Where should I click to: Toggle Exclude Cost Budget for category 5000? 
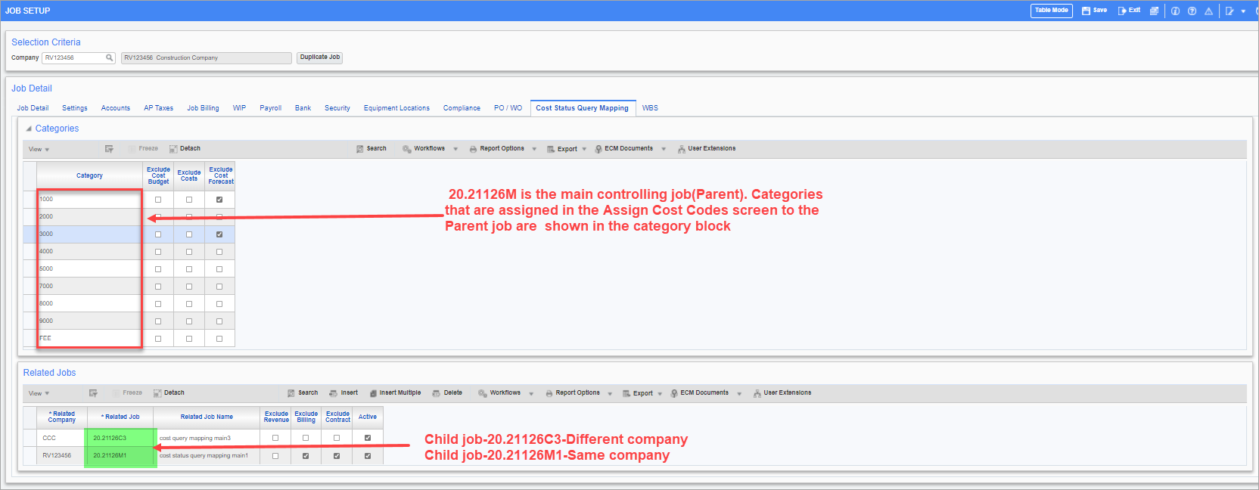point(158,269)
